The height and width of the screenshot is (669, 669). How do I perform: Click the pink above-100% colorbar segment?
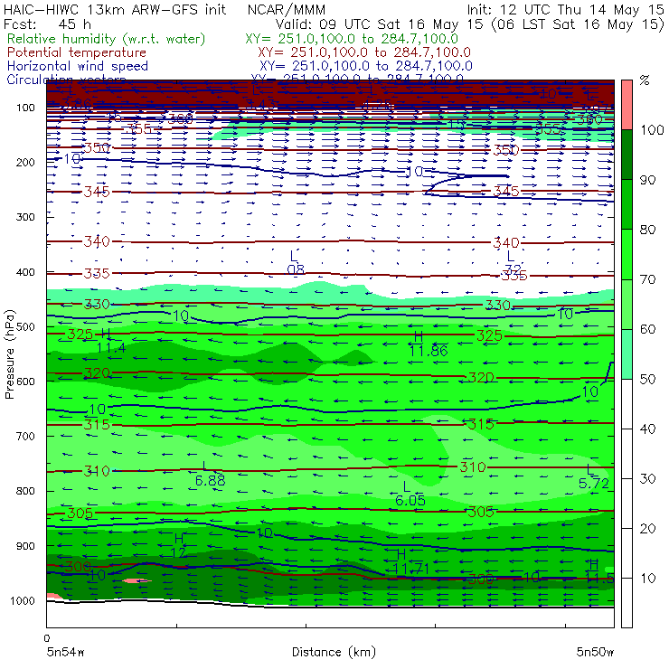pos(627,105)
